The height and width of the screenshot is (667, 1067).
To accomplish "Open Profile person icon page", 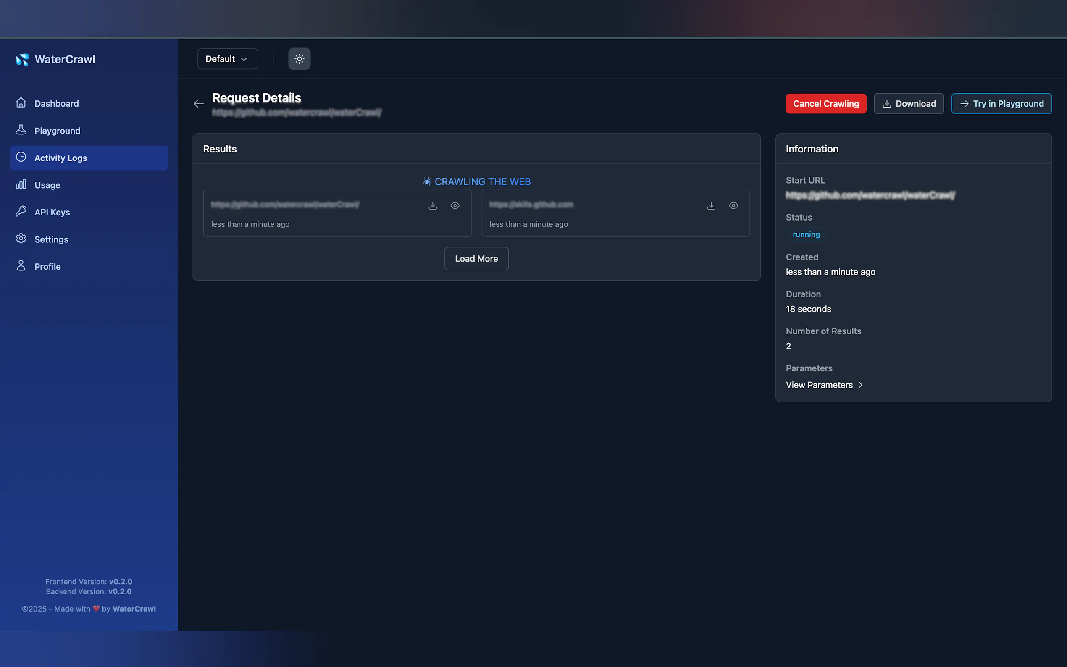I will tap(21, 266).
